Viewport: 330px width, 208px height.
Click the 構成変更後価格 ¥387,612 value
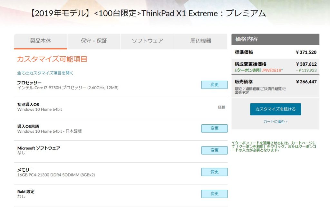pos(306,64)
